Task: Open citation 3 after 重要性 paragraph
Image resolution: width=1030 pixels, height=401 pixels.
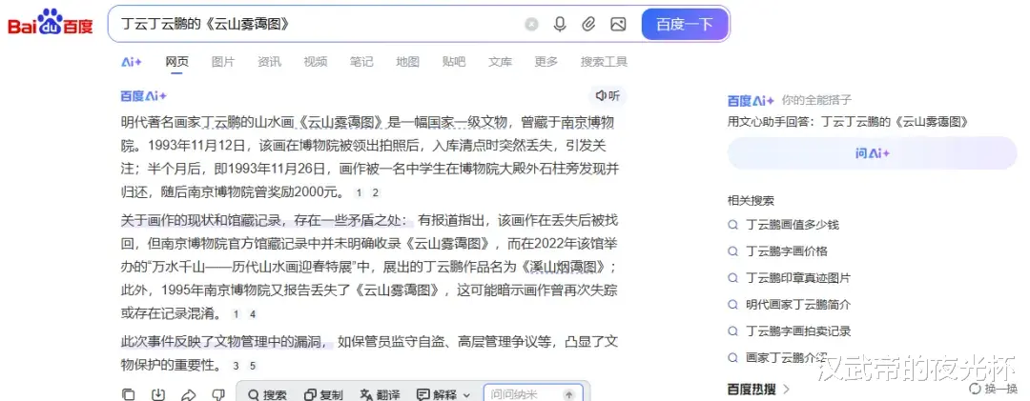Action: click(236, 366)
